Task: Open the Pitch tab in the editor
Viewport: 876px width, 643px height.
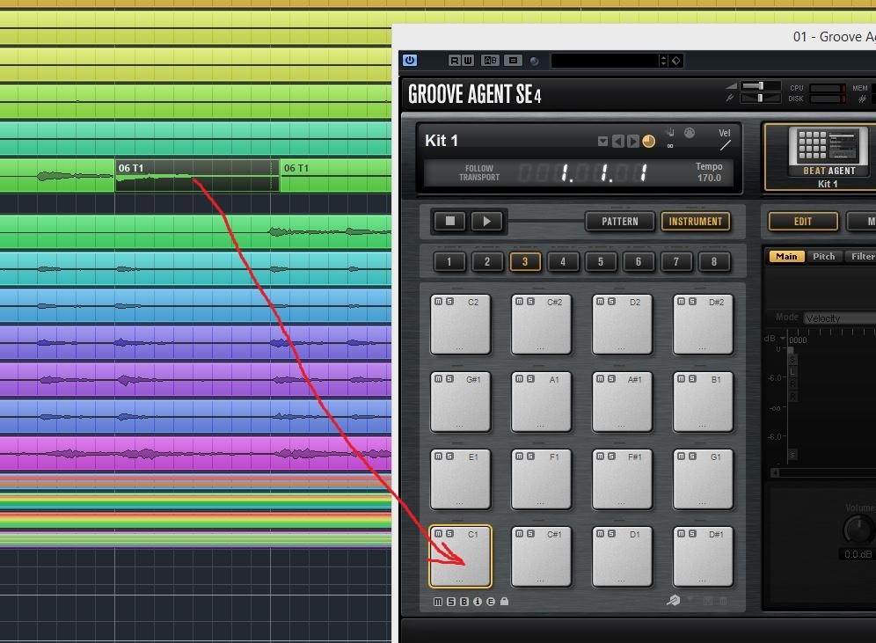Action: click(x=823, y=257)
